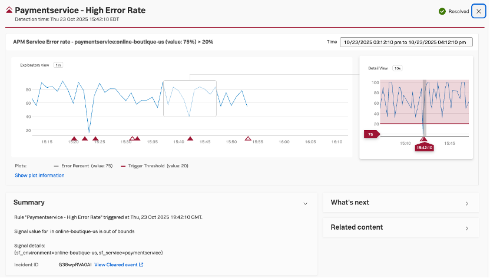Click the 15:42:10 marker in Detail View
This screenshot has width=490, height=278.
tap(423, 148)
